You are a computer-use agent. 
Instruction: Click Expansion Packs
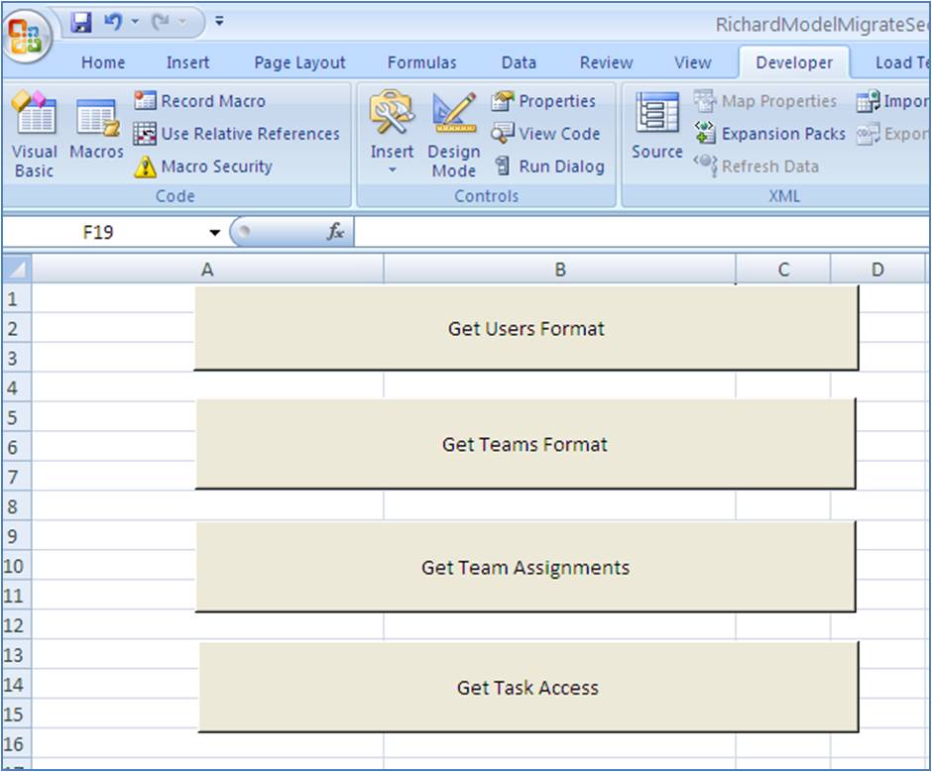coord(769,134)
